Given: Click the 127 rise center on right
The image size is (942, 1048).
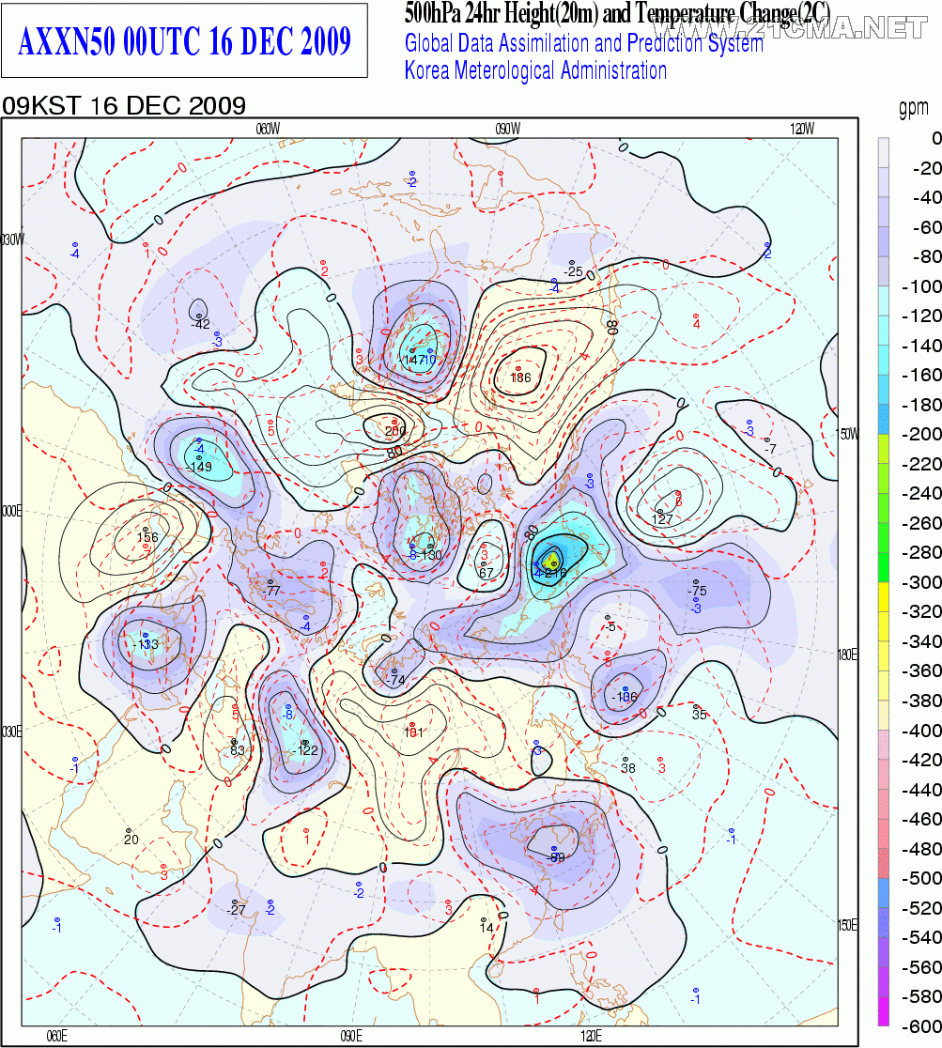Looking at the screenshot, I should point(664,517).
